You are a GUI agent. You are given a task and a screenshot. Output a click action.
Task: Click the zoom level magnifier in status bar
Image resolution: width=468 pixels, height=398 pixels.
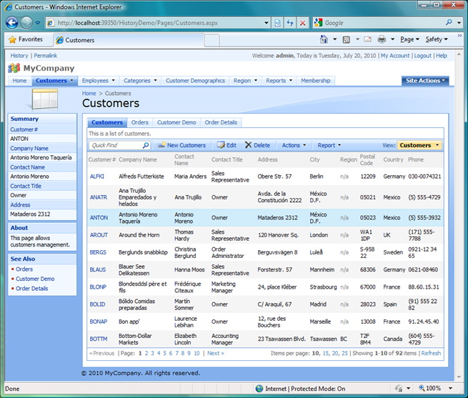tap(422, 388)
